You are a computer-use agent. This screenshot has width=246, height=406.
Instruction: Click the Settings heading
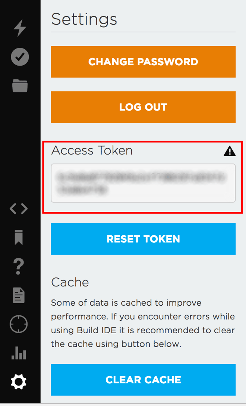click(84, 20)
